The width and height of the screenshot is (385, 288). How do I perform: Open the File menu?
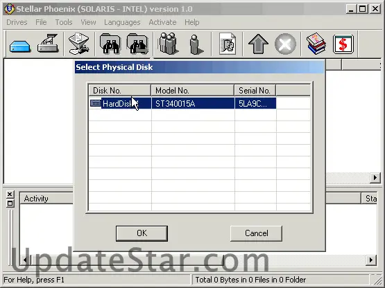[x=41, y=22]
